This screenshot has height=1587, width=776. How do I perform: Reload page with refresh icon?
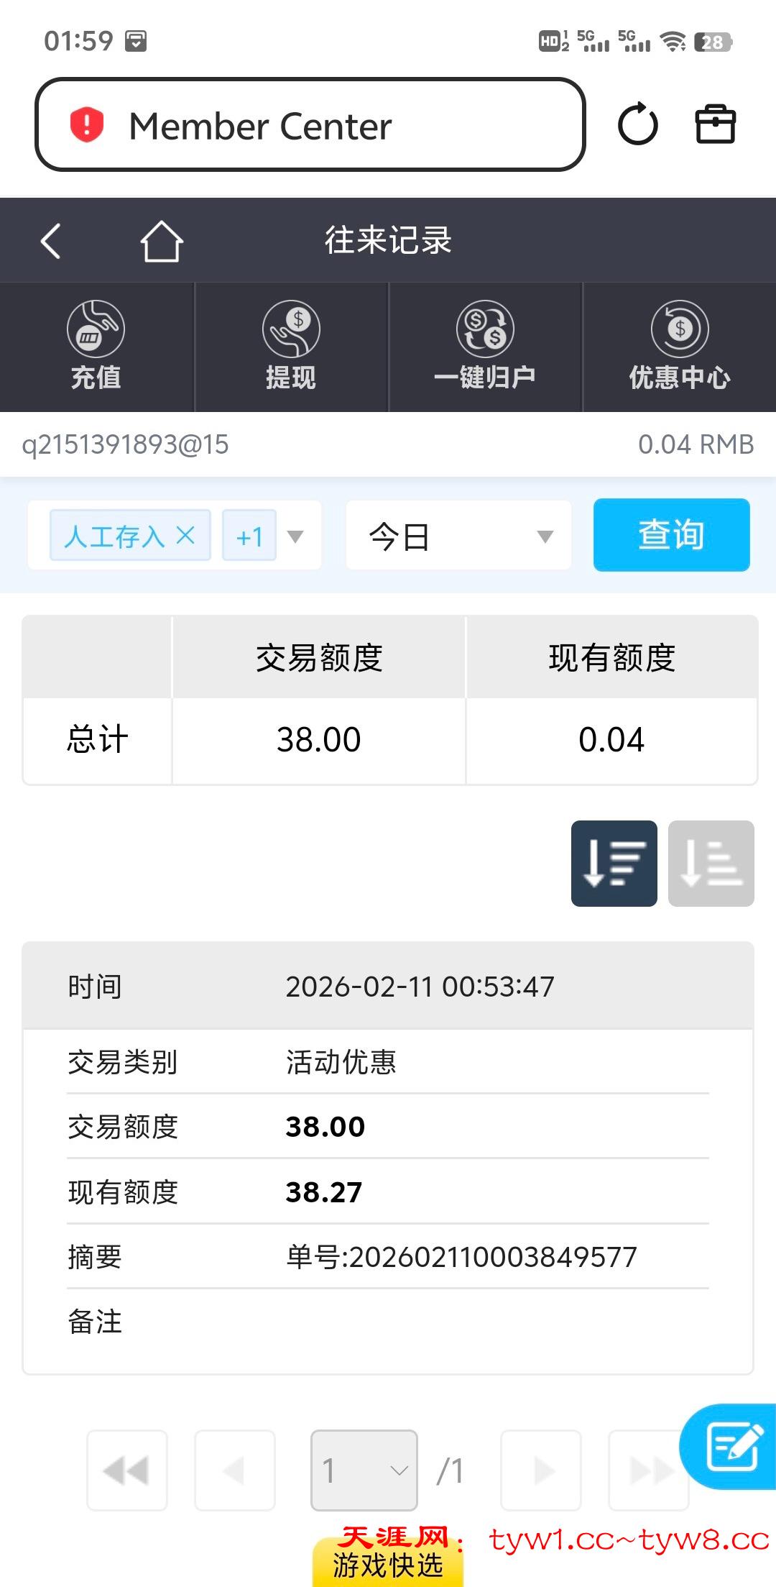(x=637, y=125)
